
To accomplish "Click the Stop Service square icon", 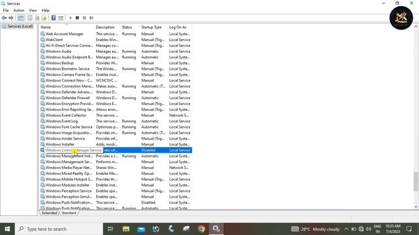I will pyautogui.click(x=77, y=18).
